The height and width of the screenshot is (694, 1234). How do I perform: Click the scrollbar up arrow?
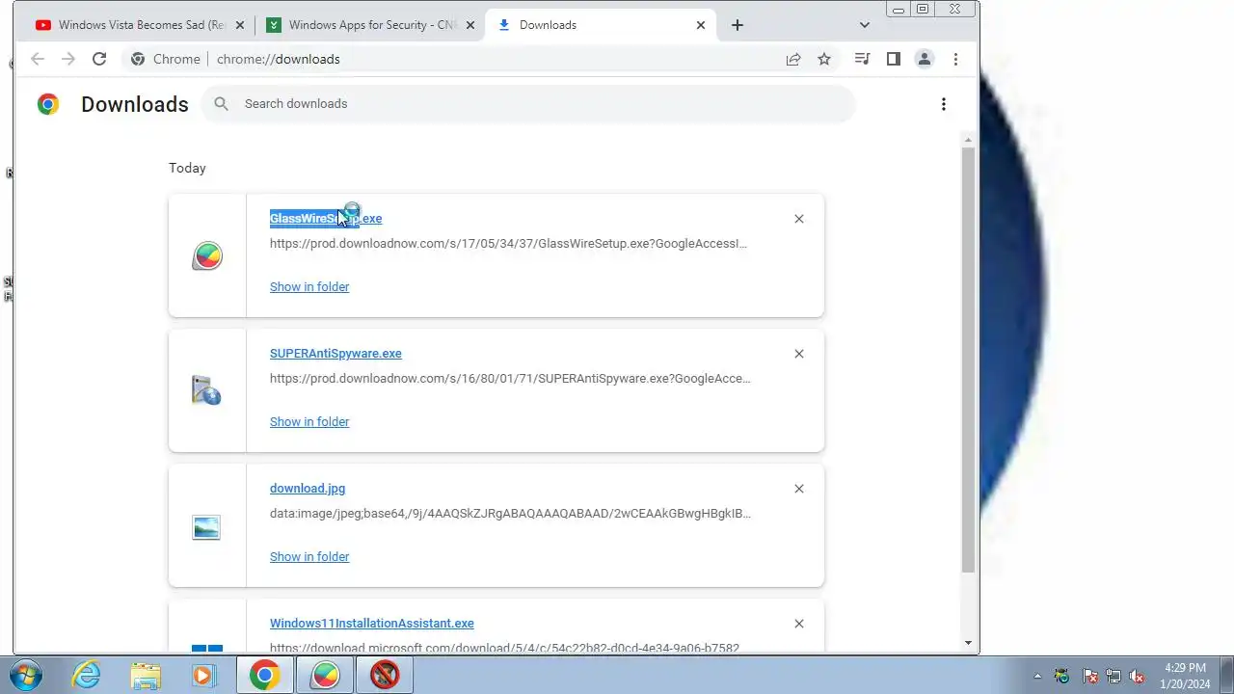[x=968, y=141]
